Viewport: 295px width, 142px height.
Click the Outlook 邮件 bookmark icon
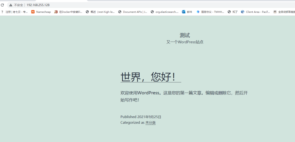[184, 12]
